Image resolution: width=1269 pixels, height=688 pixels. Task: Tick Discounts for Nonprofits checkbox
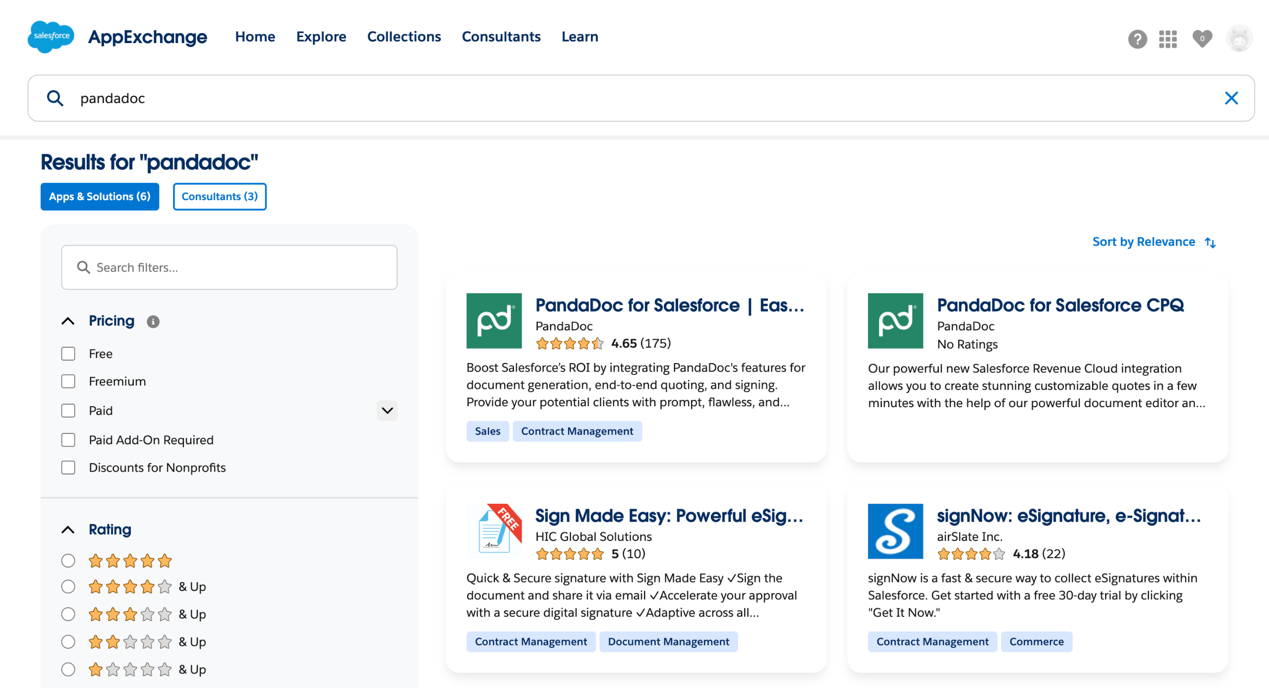point(68,468)
